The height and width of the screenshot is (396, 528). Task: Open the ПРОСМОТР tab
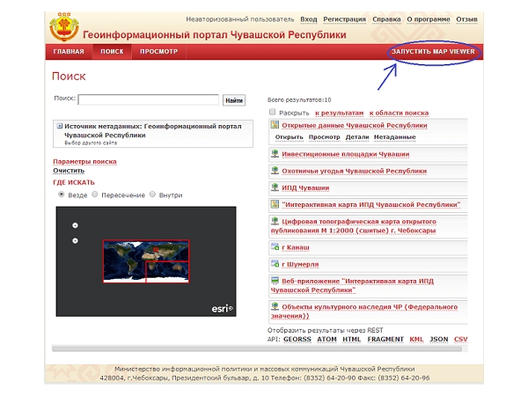click(158, 52)
